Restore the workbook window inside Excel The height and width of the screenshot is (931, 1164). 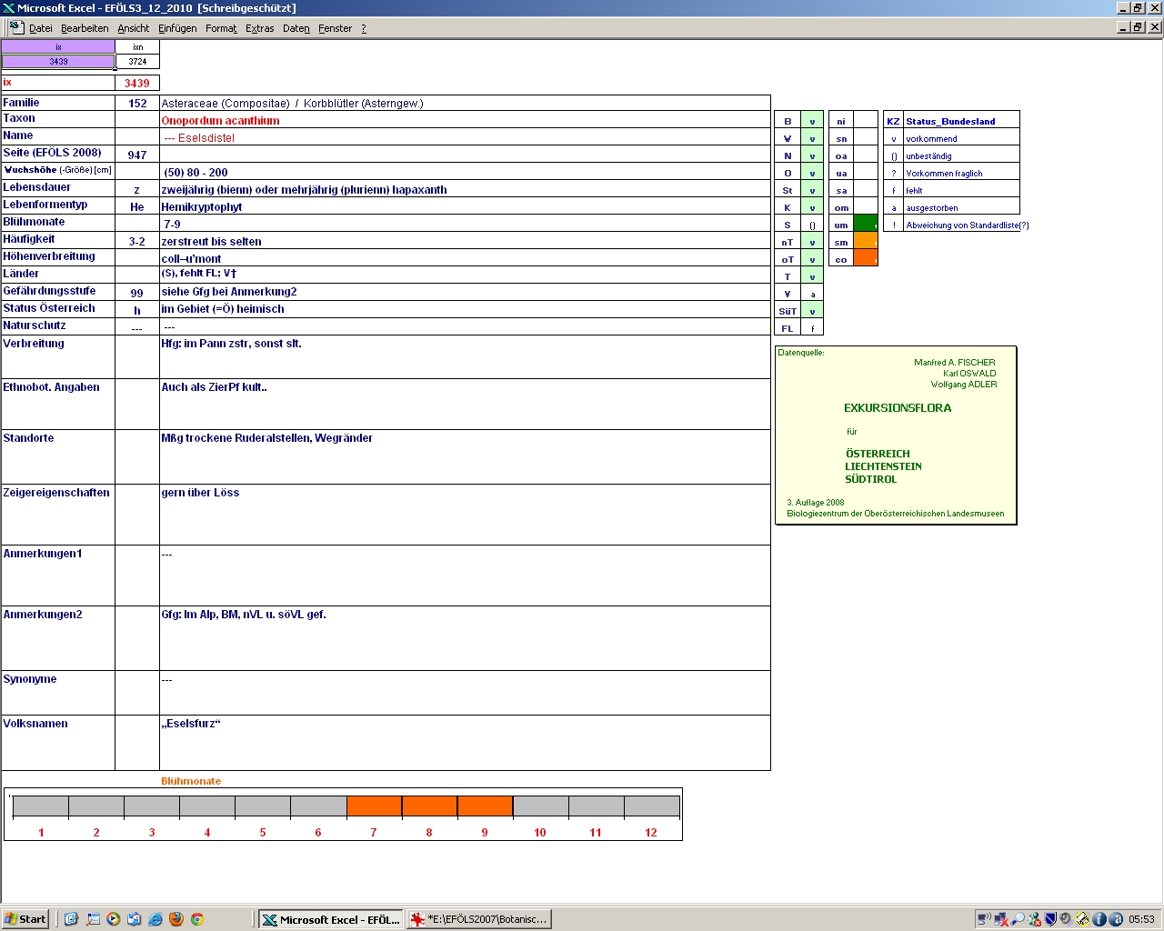(1138, 27)
